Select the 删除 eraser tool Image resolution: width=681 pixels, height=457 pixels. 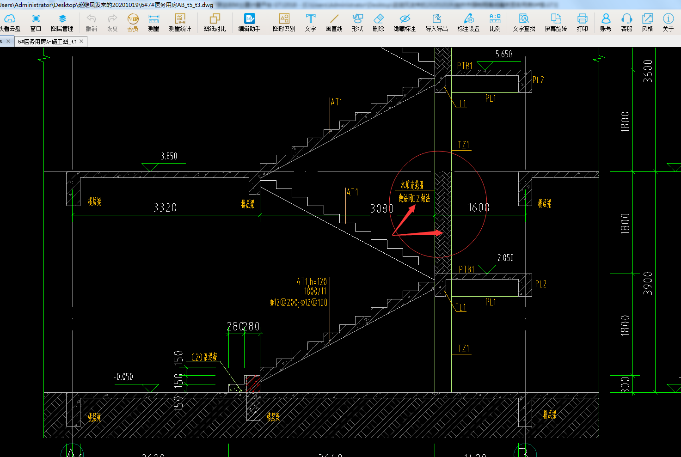pyautogui.click(x=378, y=22)
